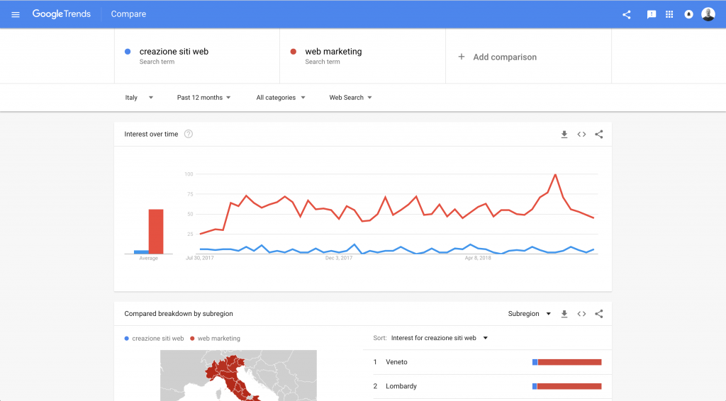Open the Subregion dropdown
The height and width of the screenshot is (401, 726).
tap(529, 314)
